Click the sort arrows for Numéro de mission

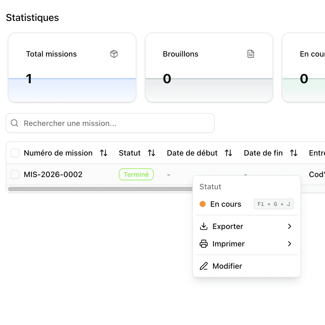(x=104, y=153)
